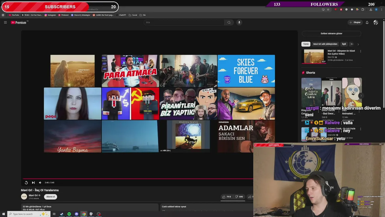
Task: Click the search magnifier button
Action: (x=229, y=22)
